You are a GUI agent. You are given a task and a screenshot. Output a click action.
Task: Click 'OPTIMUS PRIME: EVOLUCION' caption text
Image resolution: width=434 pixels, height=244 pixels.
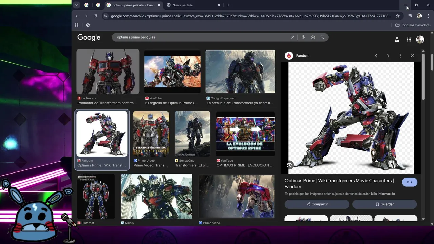245,165
